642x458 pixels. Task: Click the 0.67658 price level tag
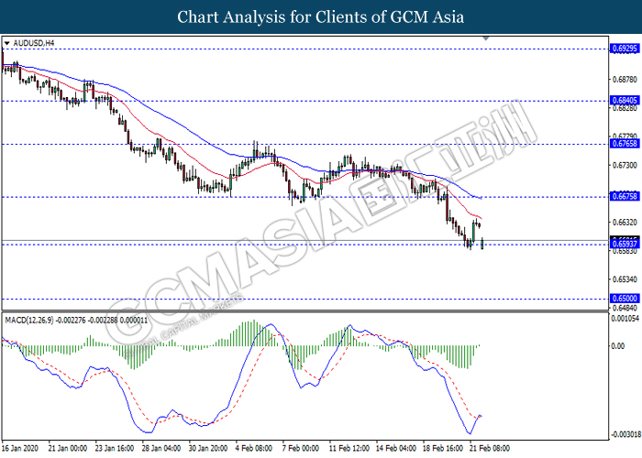coord(624,144)
